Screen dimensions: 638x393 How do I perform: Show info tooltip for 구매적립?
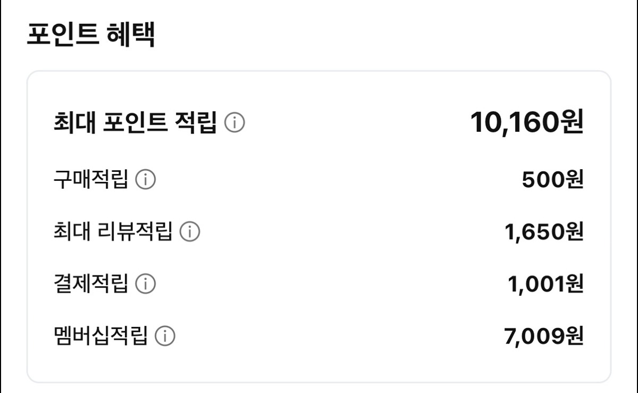click(146, 180)
